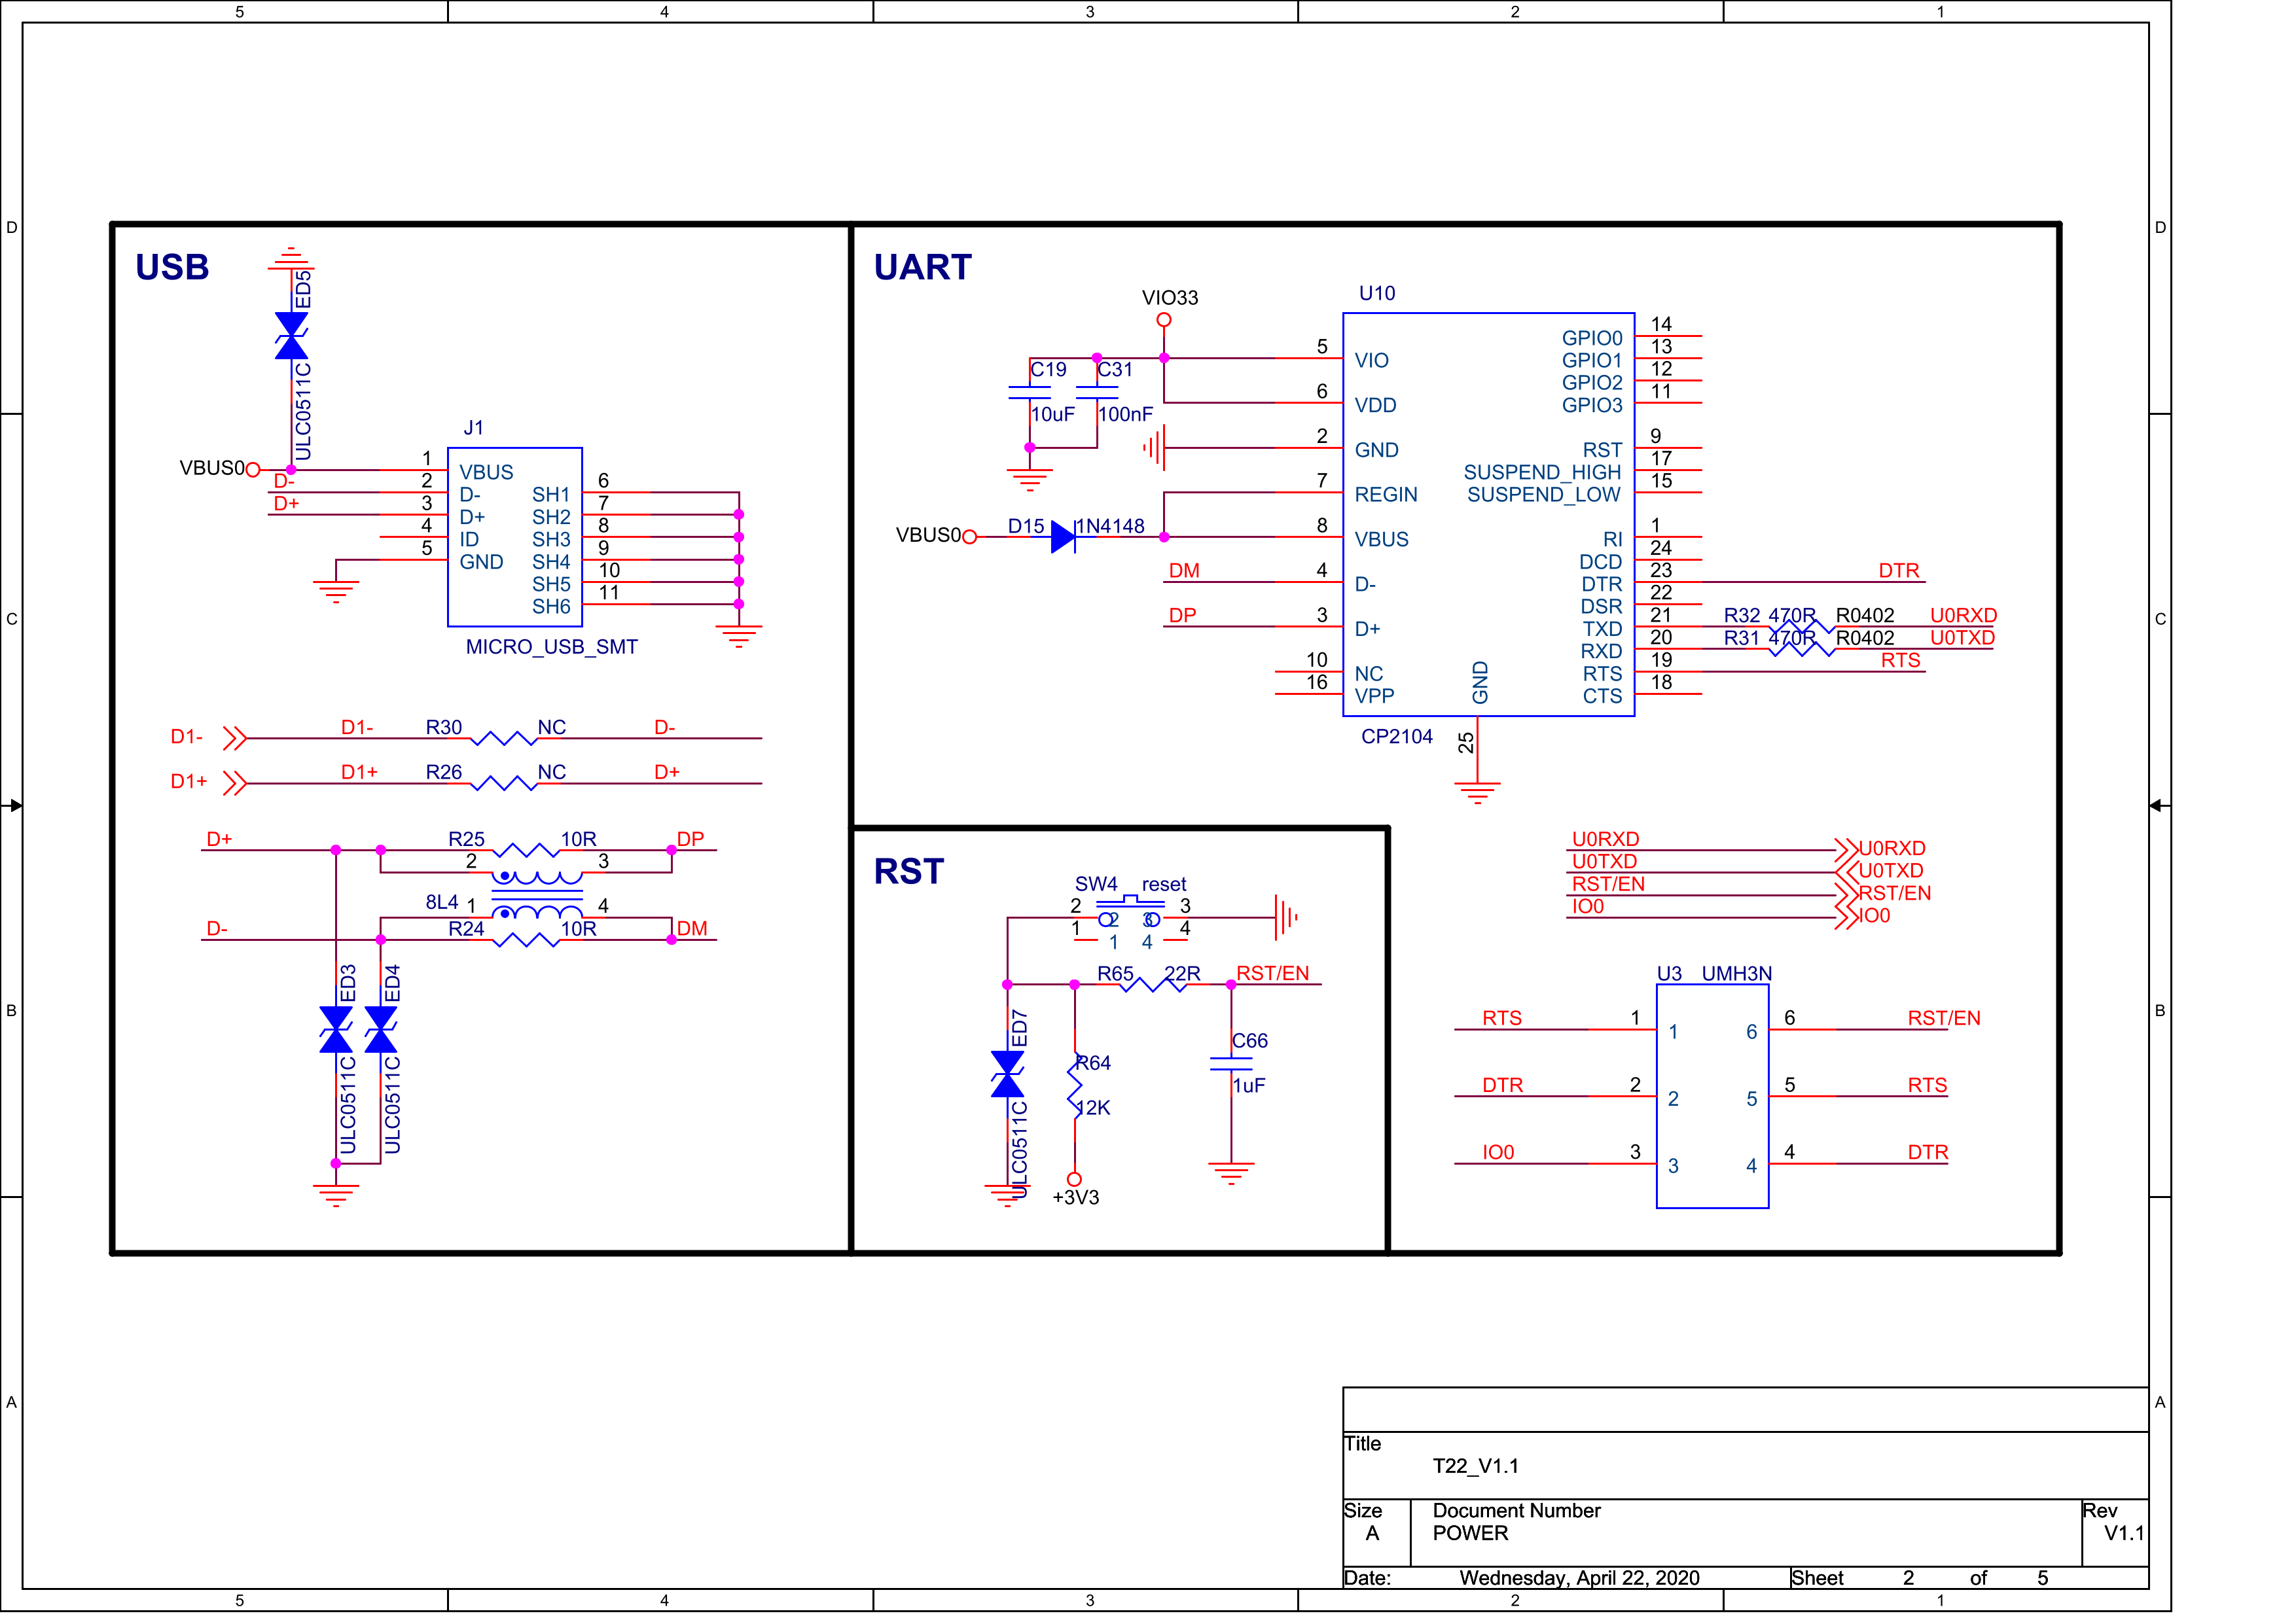Click the 8L4 common-mode choke symbol
2296x1622 pixels.
(x=537, y=896)
